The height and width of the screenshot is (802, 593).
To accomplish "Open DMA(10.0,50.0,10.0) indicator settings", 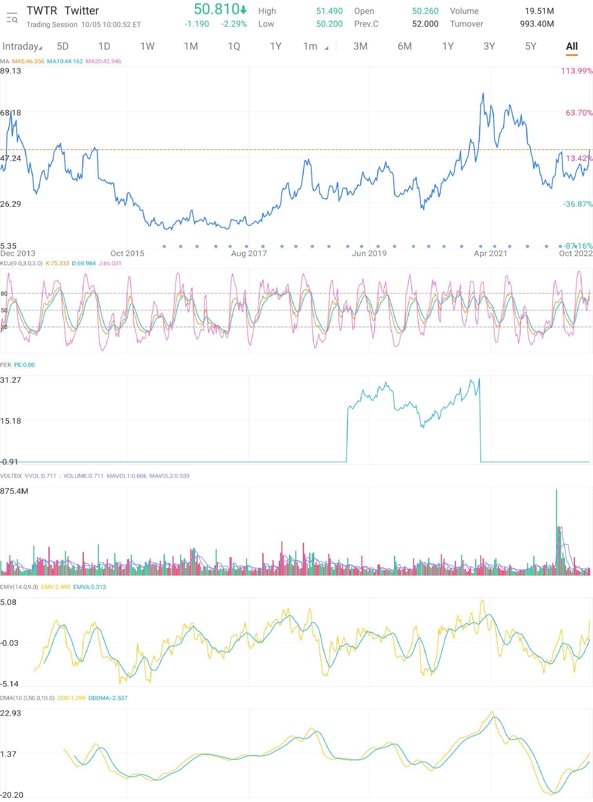I will (x=27, y=698).
